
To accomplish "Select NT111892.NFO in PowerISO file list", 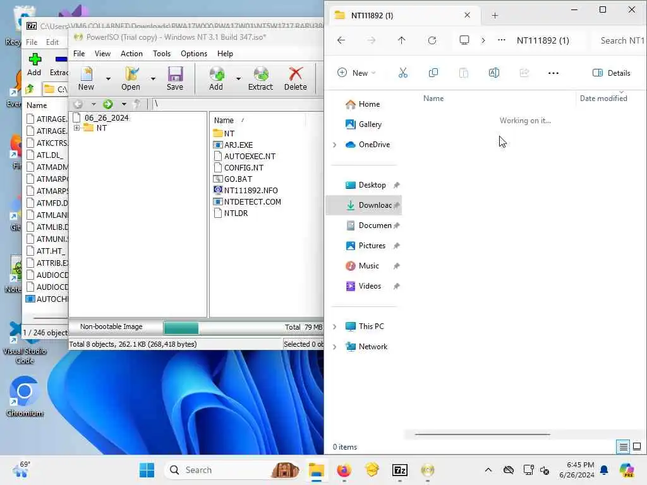I will pos(246,191).
